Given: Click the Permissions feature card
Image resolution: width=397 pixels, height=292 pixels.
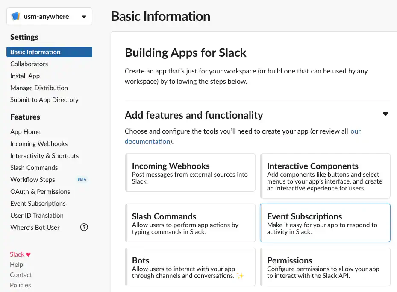Looking at the screenshot, I should click(x=325, y=267).
